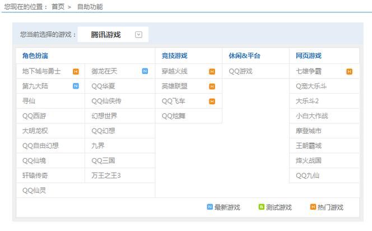
Task: Select the 网页游戏 category header
Action: (309, 56)
